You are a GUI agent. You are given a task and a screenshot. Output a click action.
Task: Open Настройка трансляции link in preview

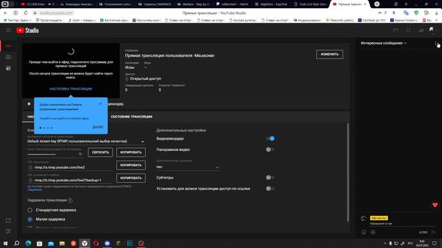70,89
